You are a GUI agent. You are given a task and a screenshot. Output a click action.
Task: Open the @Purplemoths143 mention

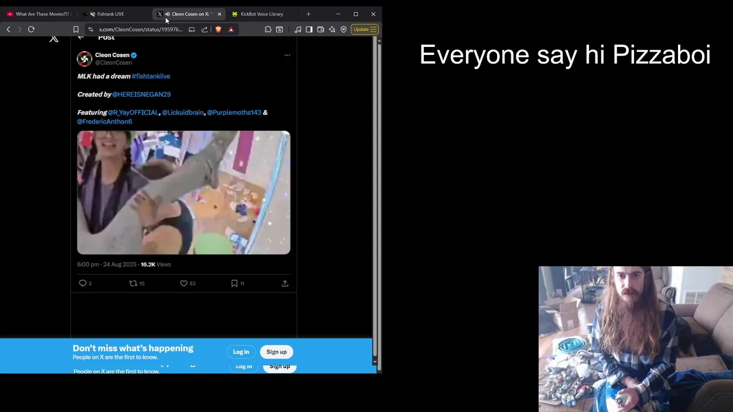point(234,113)
